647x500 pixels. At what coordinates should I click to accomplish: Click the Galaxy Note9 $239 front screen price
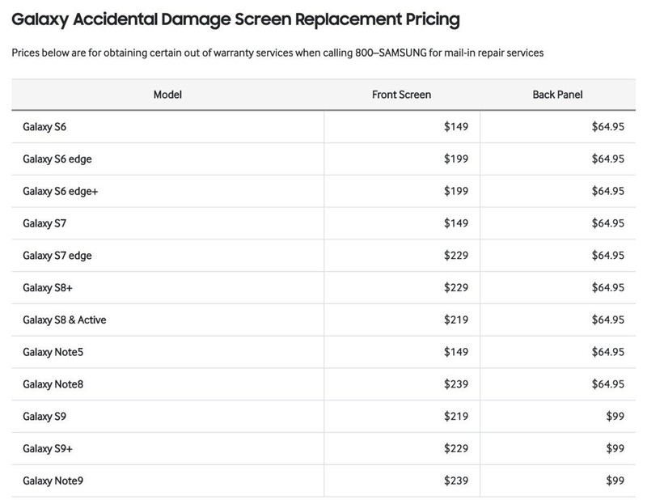point(456,481)
